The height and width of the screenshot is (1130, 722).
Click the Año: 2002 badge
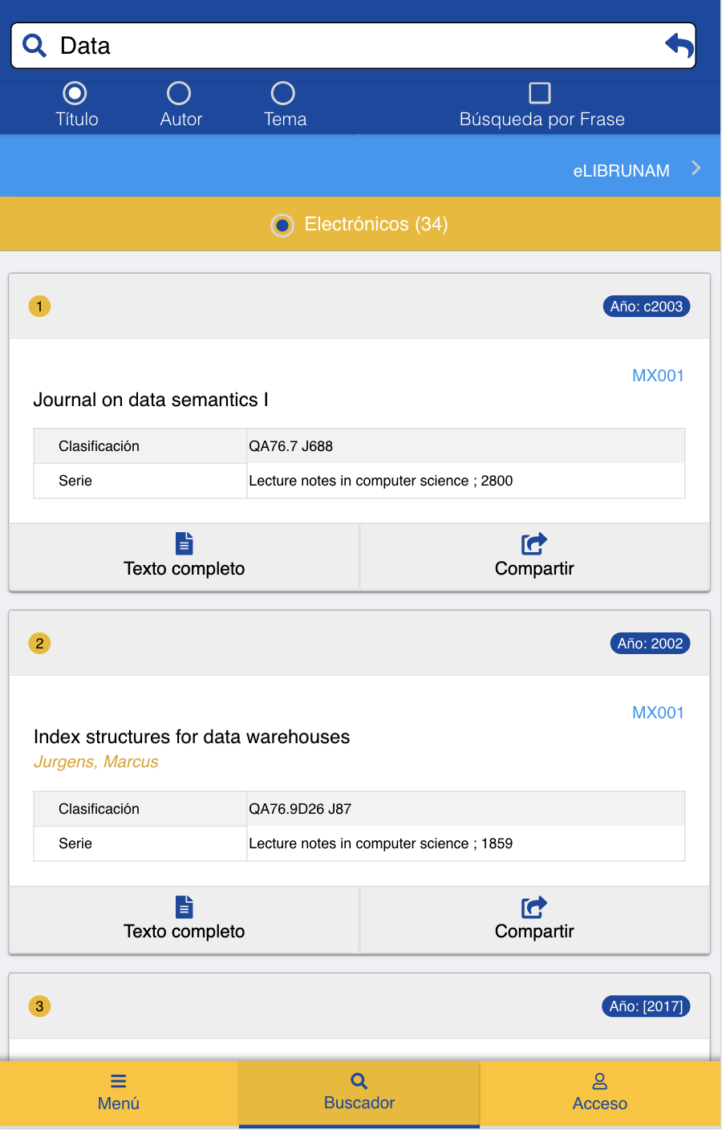click(650, 644)
